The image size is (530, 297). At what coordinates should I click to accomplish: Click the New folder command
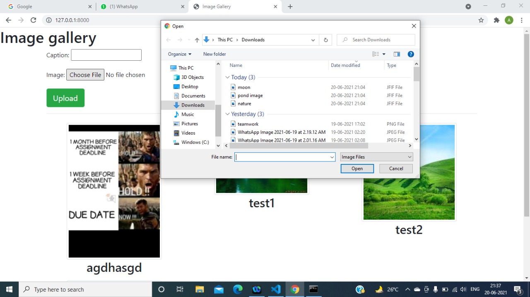click(x=214, y=54)
